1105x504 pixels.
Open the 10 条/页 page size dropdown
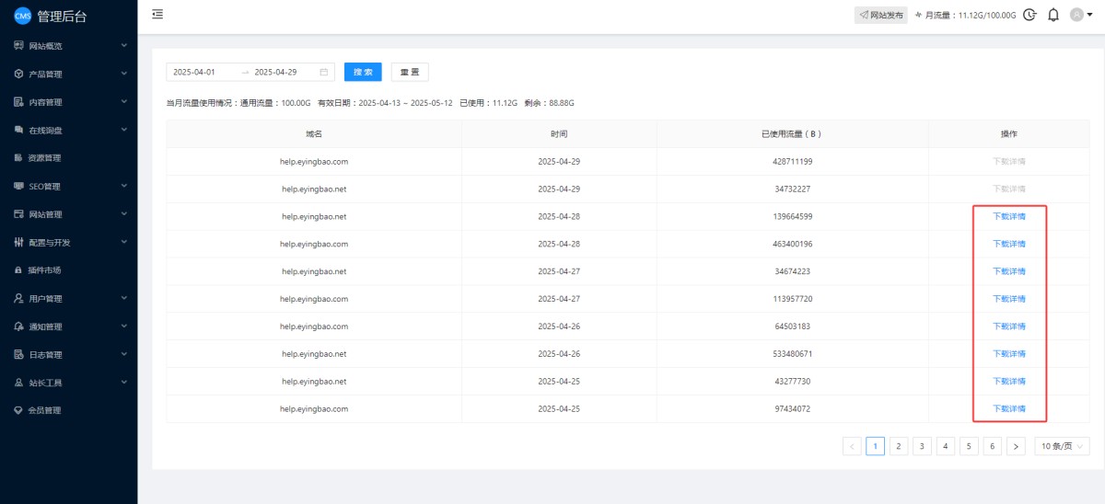1062,446
